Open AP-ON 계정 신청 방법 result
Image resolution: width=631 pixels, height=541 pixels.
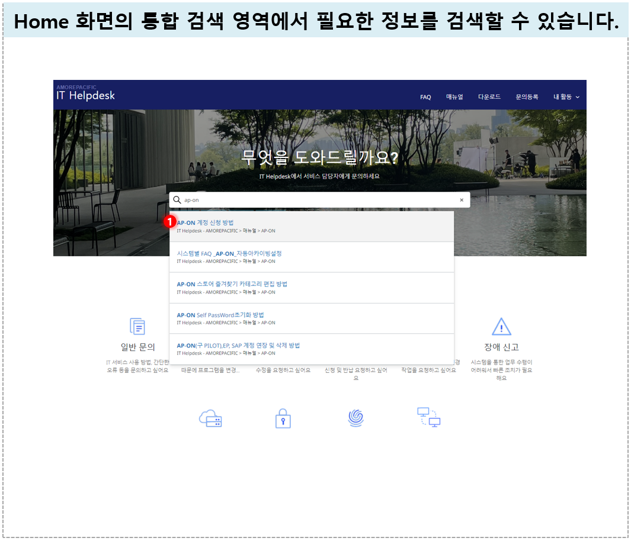pyautogui.click(x=312, y=227)
